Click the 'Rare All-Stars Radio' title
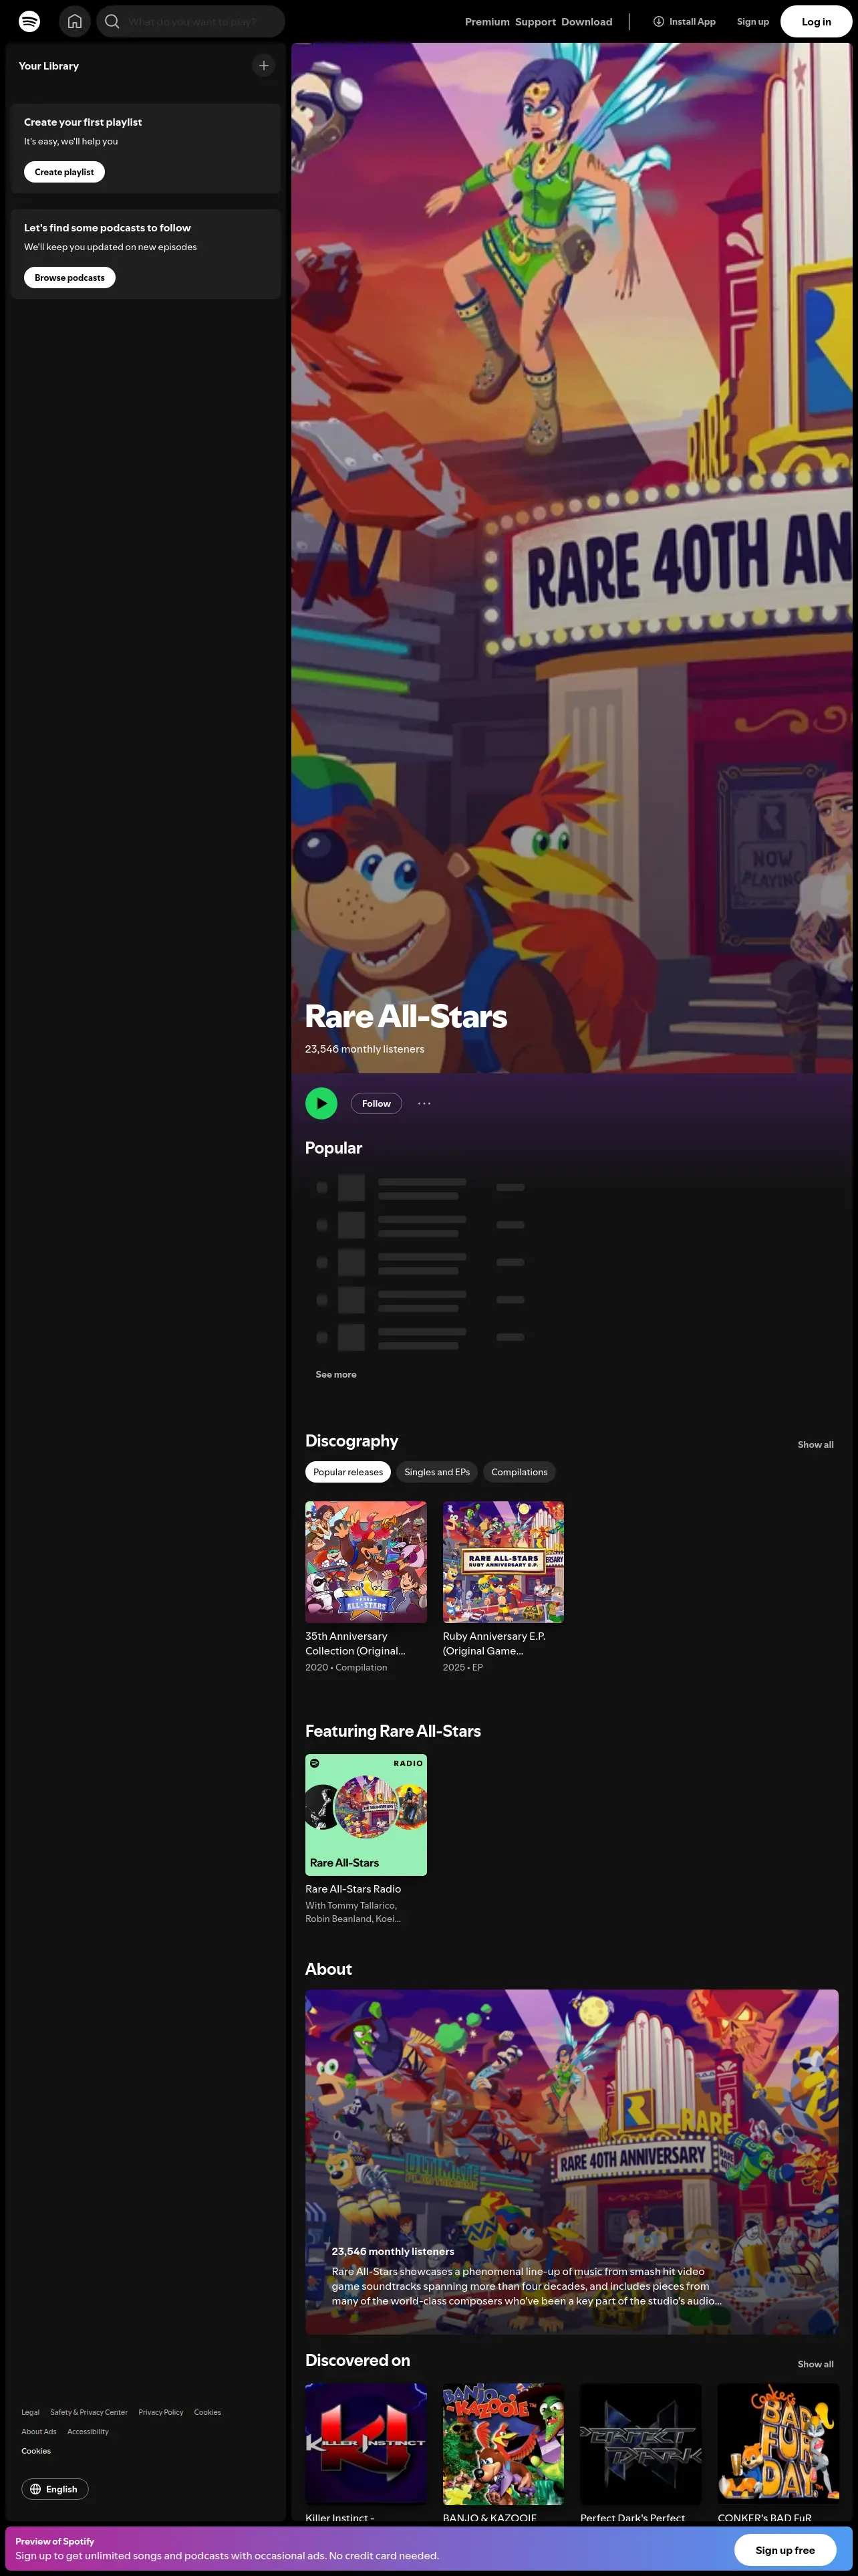 point(353,1889)
